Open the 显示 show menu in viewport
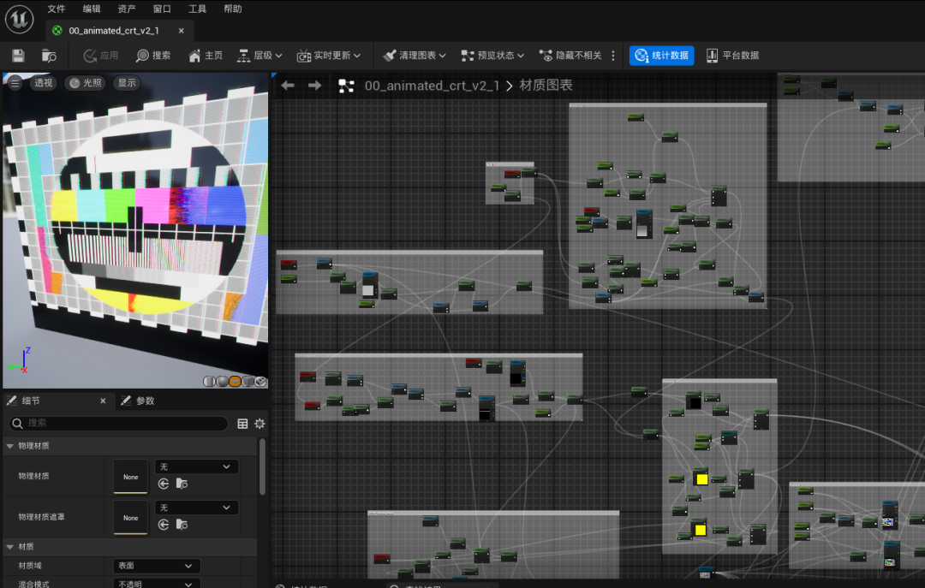The image size is (925, 588). [x=126, y=82]
